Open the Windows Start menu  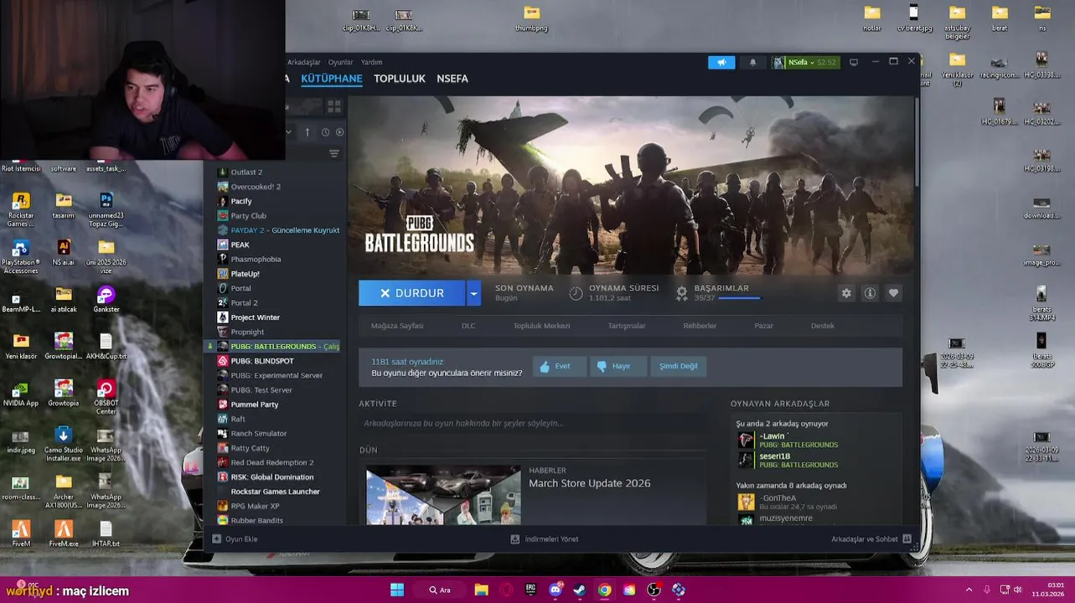click(x=397, y=590)
